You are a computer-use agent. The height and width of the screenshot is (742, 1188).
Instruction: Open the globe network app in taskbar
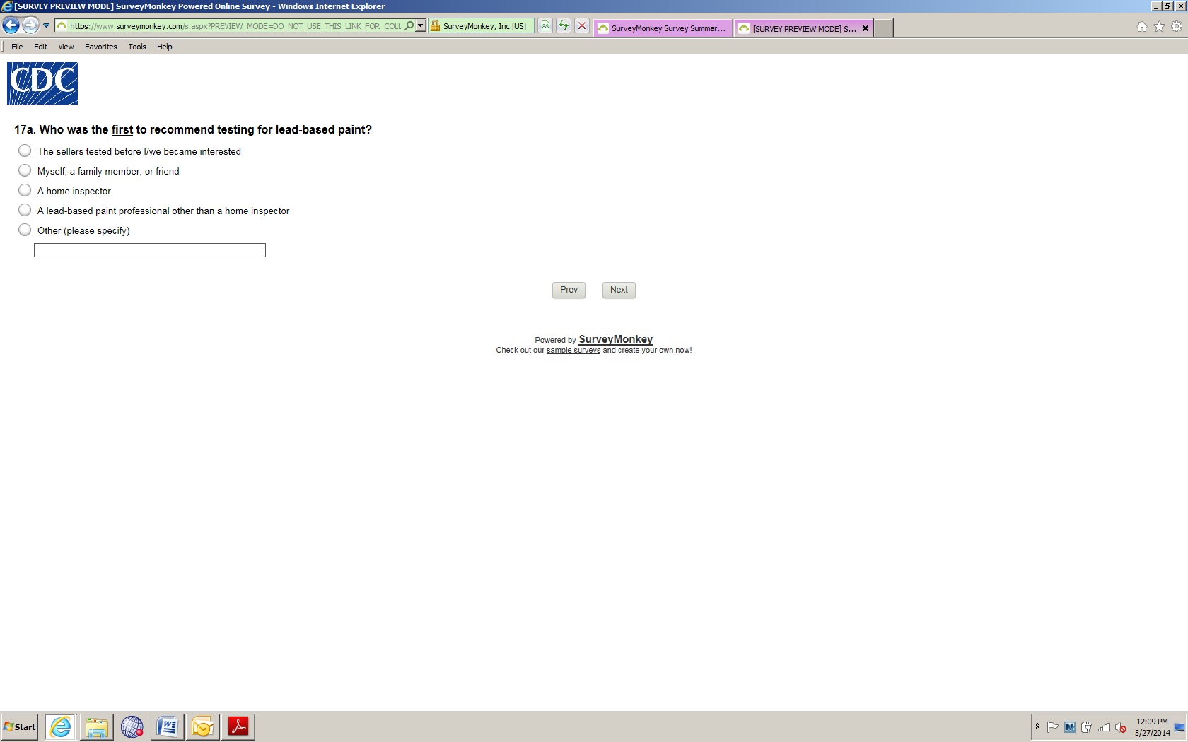pos(132,726)
